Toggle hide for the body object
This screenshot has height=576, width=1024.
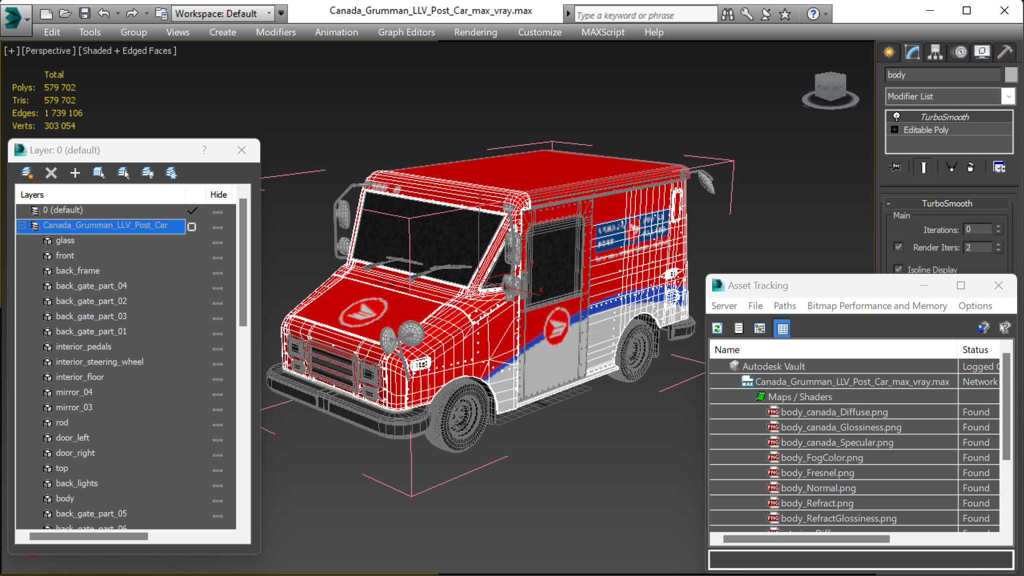(x=217, y=501)
